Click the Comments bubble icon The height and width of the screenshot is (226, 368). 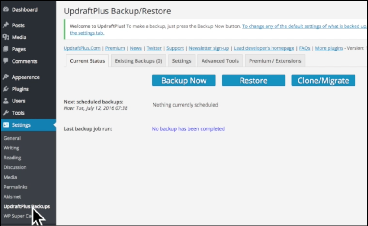pyautogui.click(x=6, y=61)
